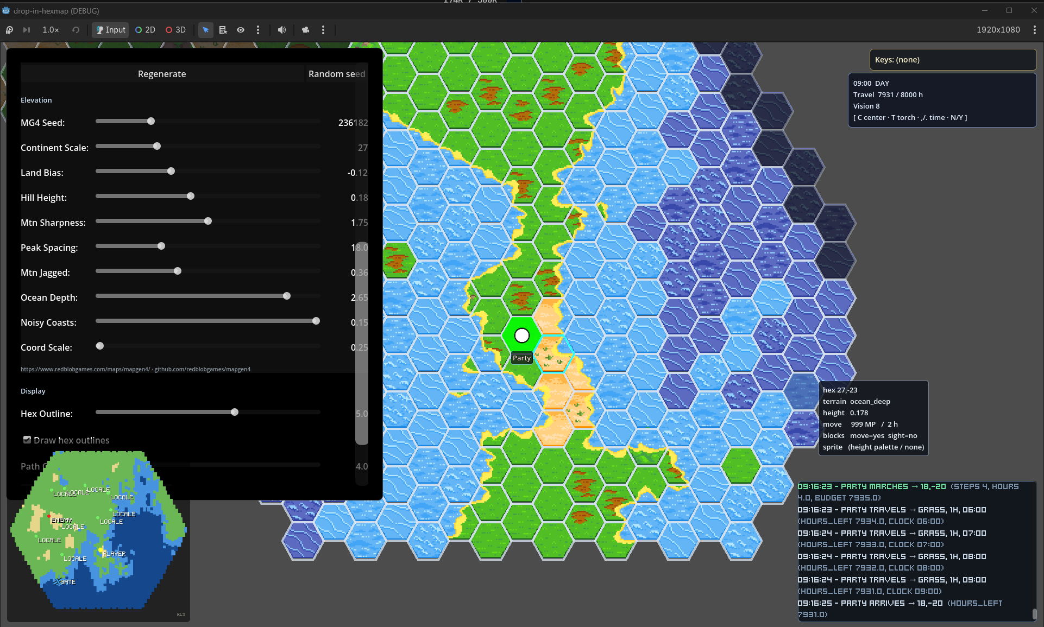
Task: Adjust the Land Bias slider
Action: [x=207, y=171]
